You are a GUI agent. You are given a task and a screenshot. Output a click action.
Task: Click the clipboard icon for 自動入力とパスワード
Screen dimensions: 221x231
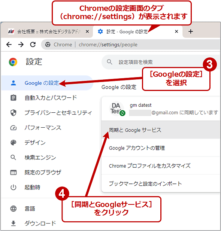tap(13, 98)
